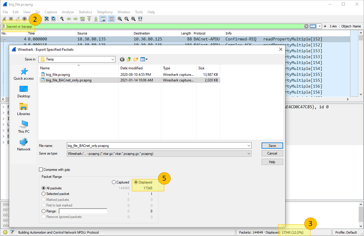Open Quick access in the dialog sidebar

click(24, 74)
